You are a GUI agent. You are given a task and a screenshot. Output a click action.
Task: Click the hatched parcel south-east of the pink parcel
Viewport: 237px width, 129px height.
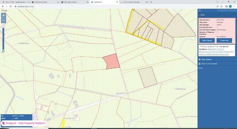pyautogui.click(x=147, y=77)
